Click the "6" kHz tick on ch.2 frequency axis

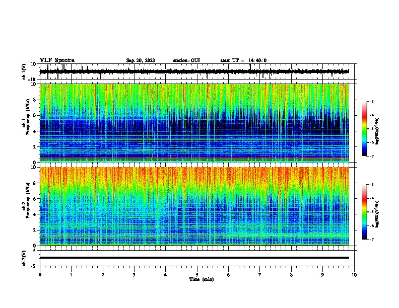click(35, 199)
